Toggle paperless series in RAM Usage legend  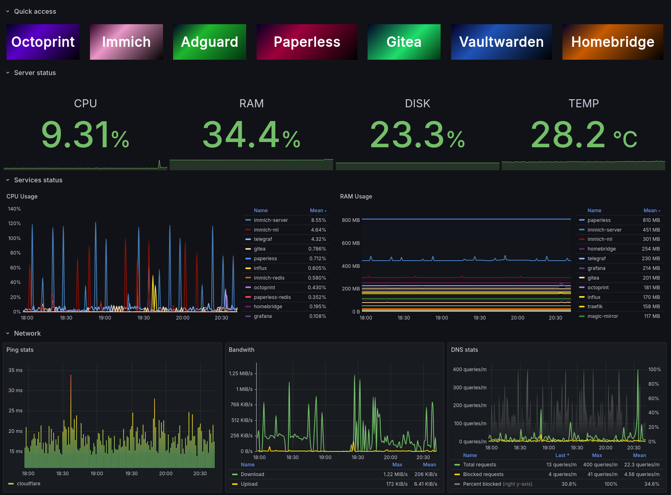click(x=599, y=220)
